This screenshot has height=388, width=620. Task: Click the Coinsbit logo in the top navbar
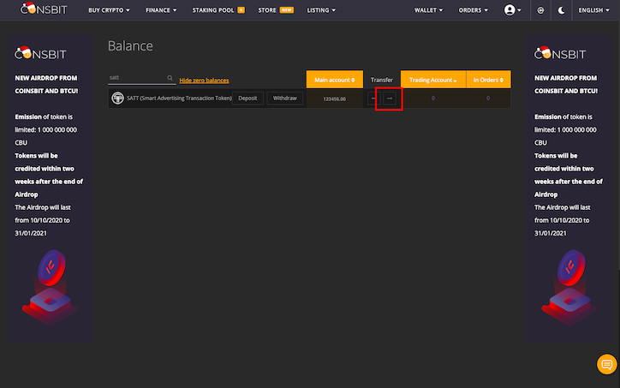point(44,9)
